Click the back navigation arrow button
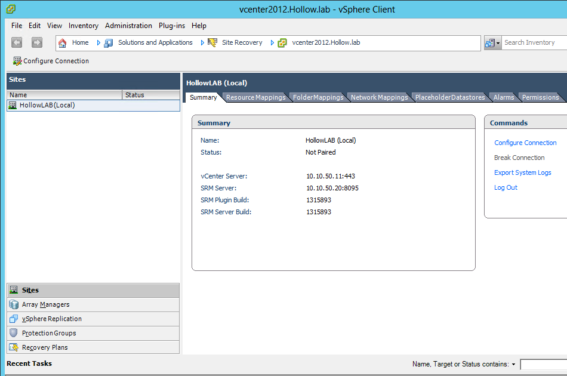The height and width of the screenshot is (376, 567). click(x=17, y=42)
